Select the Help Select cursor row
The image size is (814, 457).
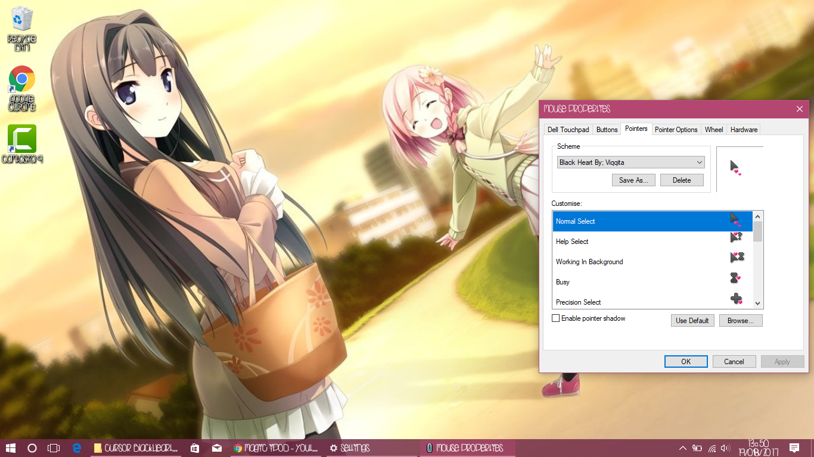tap(653, 242)
